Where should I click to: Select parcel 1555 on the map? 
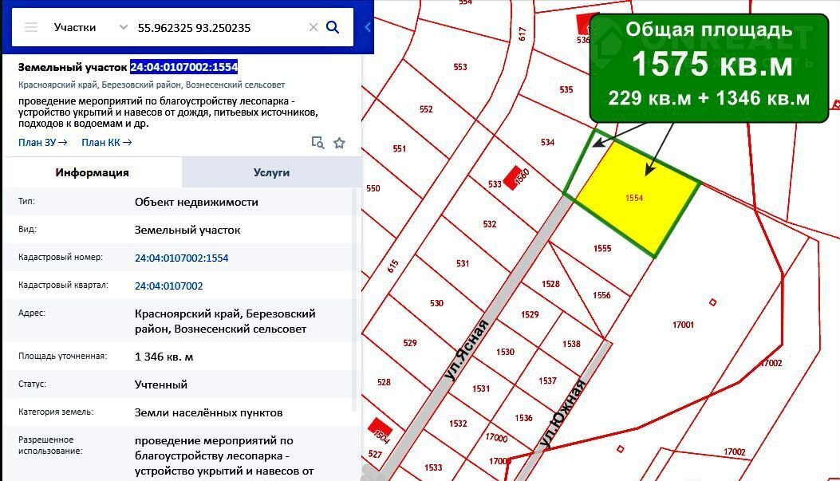[602, 249]
